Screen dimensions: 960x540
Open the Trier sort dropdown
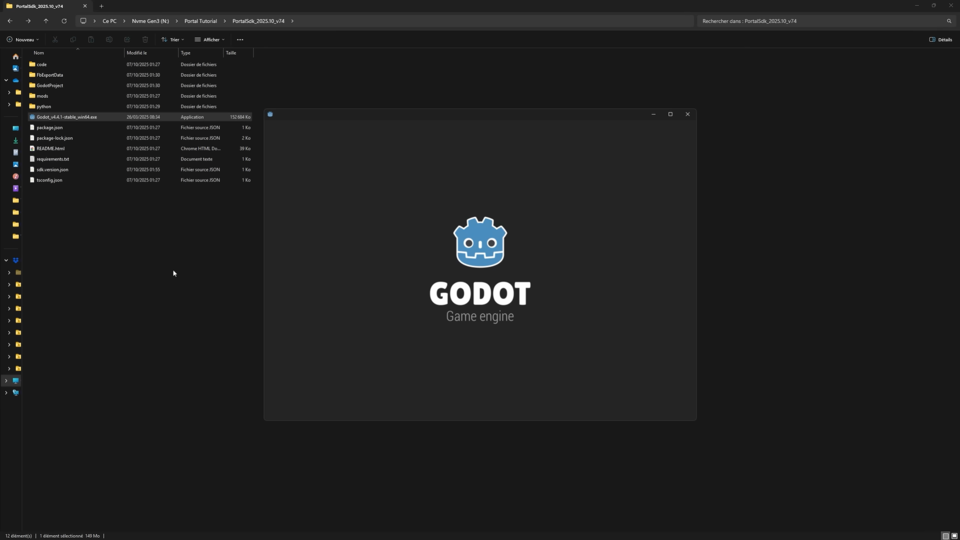pos(173,39)
